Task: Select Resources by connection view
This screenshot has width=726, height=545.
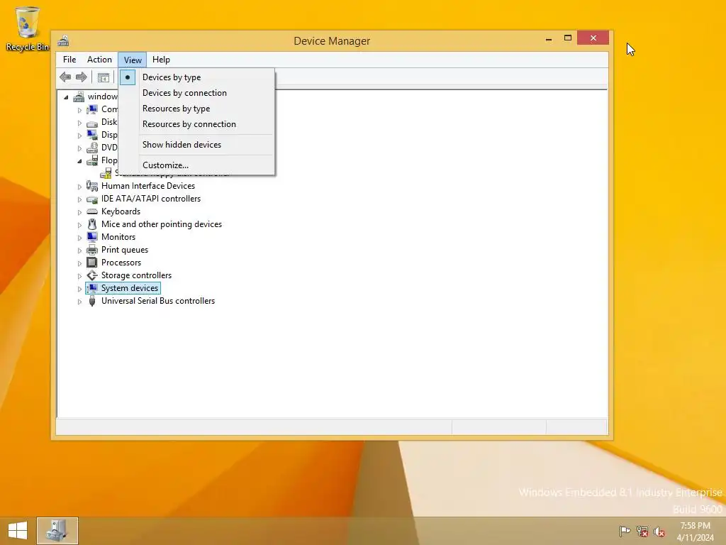Action: click(196, 124)
